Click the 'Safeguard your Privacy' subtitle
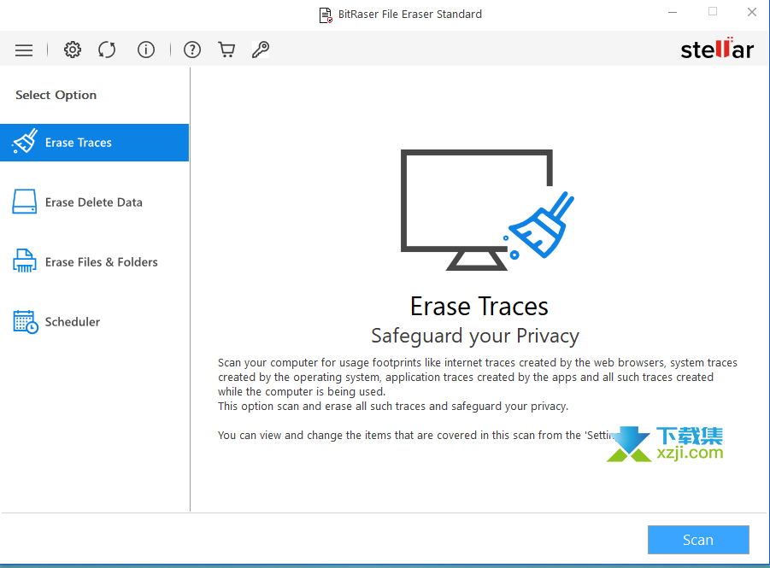Screen dimensions: 770x568 pos(475,337)
